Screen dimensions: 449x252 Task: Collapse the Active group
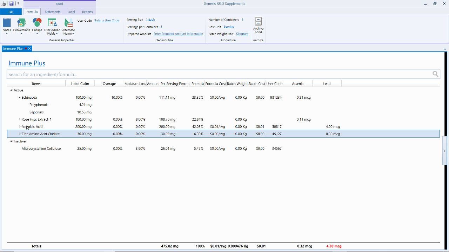(11, 90)
